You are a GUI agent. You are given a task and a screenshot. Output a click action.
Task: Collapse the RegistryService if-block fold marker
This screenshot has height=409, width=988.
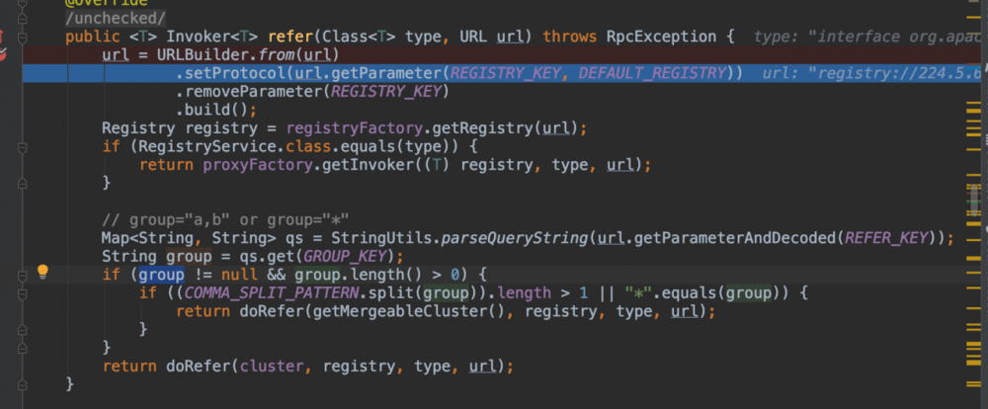pyautogui.click(x=23, y=147)
